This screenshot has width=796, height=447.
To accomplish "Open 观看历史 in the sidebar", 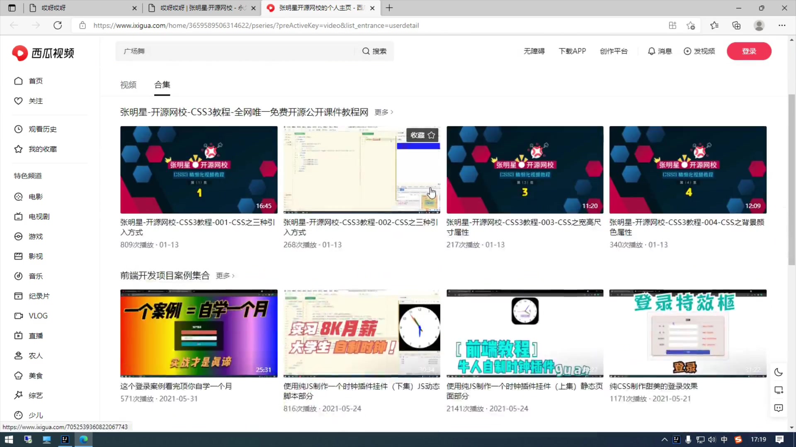I will tap(35, 129).
